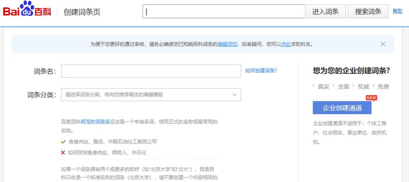Click the heading 想为您的企业创建词条?

point(351,71)
